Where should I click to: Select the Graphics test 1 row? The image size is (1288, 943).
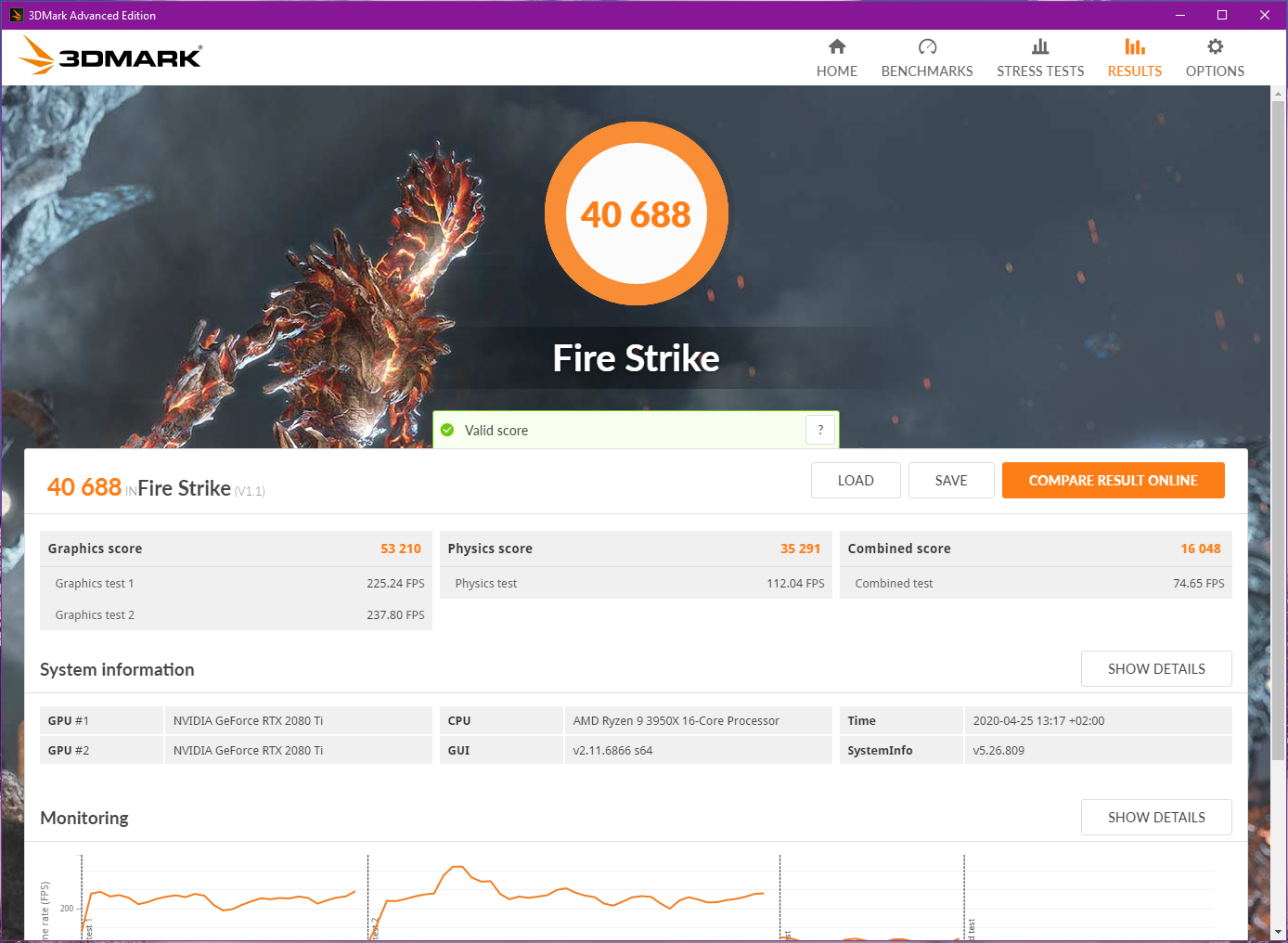coord(237,583)
